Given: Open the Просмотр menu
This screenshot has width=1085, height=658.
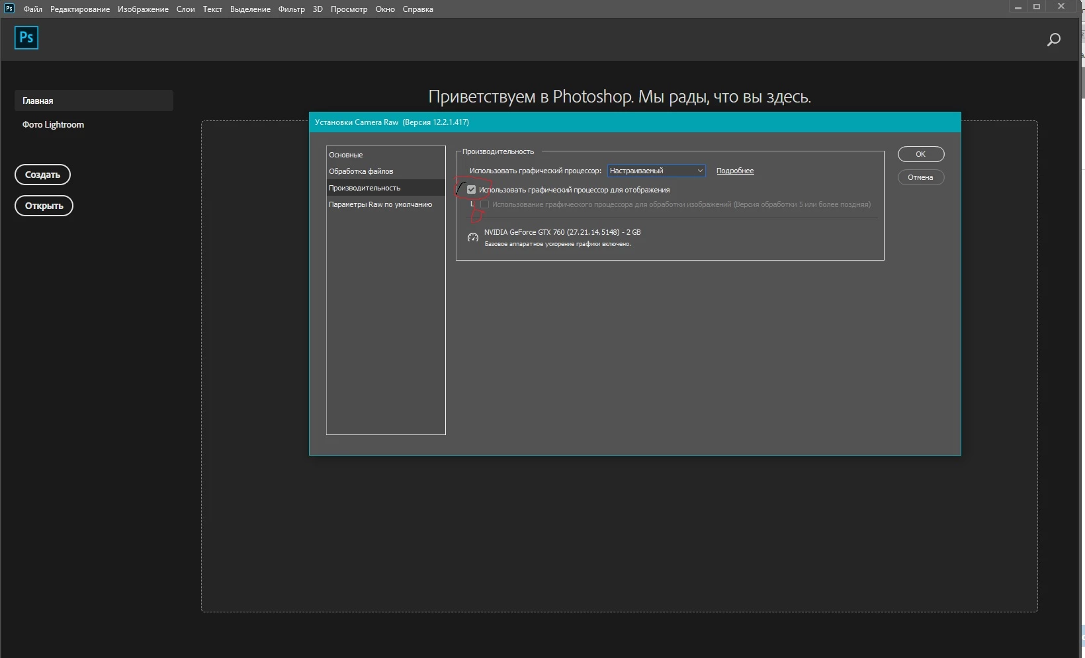Looking at the screenshot, I should [x=349, y=9].
